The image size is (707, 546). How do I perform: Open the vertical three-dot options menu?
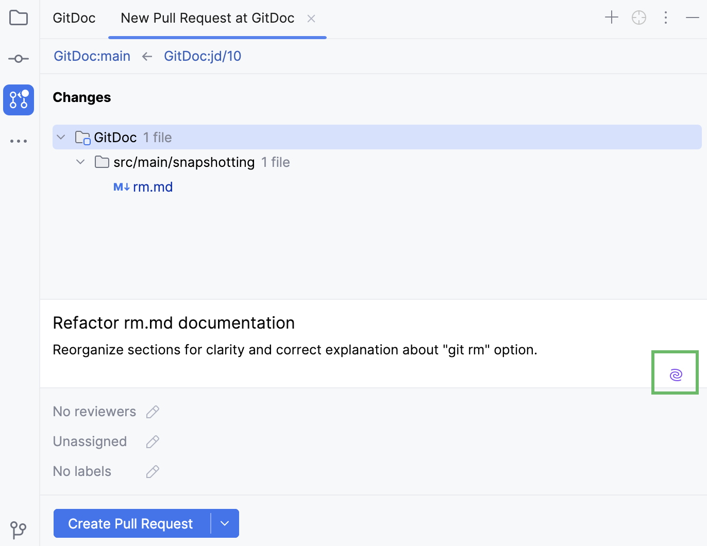666,18
